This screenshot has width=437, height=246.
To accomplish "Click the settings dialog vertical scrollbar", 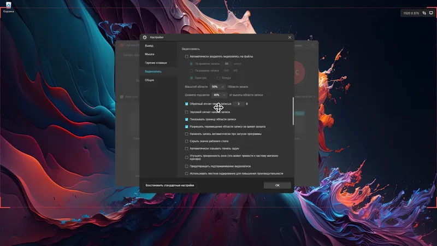I will click(x=293, y=111).
